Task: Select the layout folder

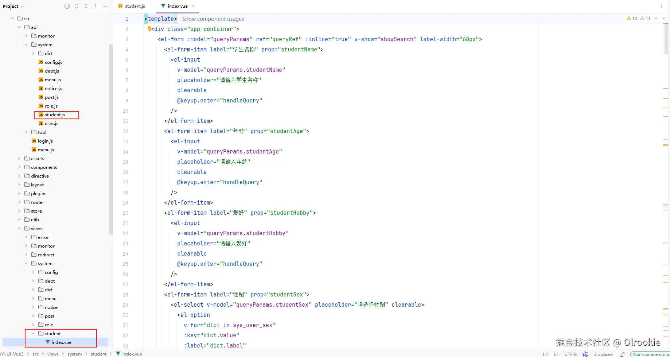Action: point(34,185)
